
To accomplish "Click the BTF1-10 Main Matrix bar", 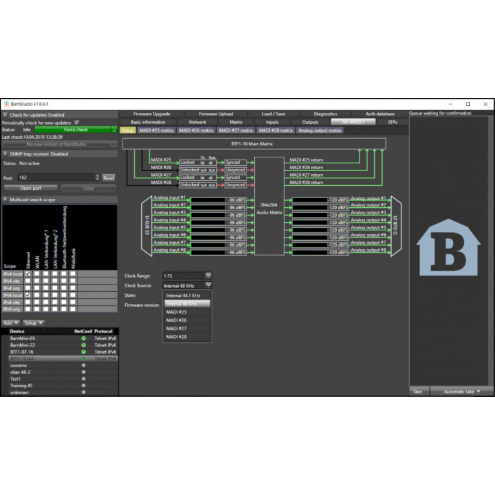I will [x=254, y=144].
